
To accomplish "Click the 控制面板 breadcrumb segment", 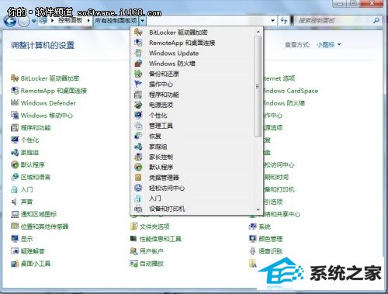I will (70, 20).
